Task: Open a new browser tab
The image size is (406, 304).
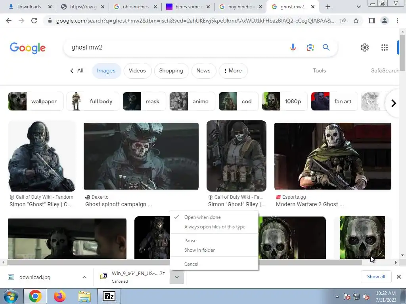Action: point(328,7)
